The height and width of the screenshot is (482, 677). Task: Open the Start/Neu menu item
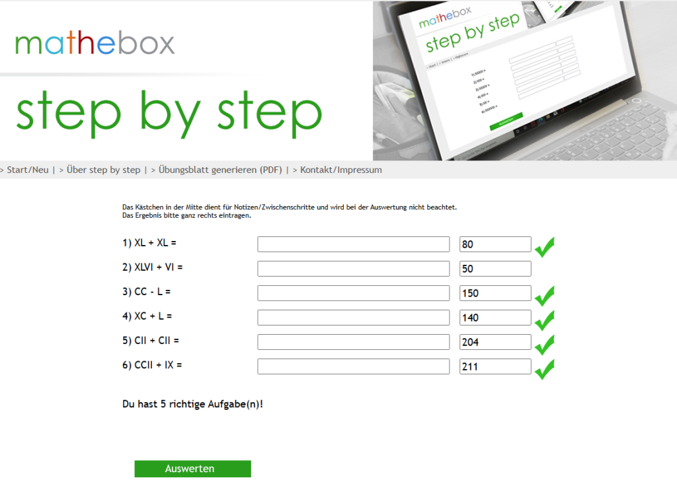(x=27, y=170)
